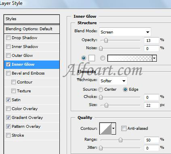
Task: Set Source to Edge
Action: (125, 89)
